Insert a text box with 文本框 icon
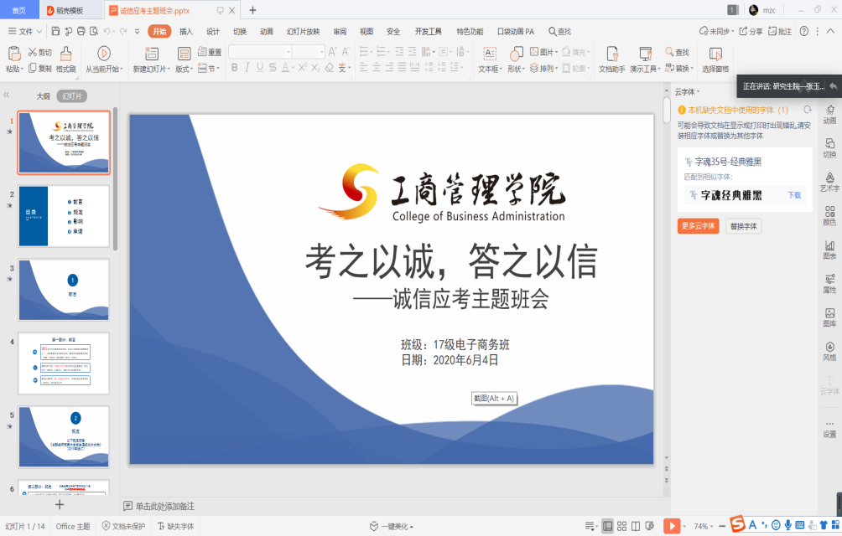 point(490,53)
